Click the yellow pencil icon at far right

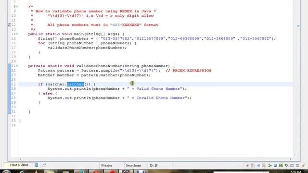[x=303, y=165]
